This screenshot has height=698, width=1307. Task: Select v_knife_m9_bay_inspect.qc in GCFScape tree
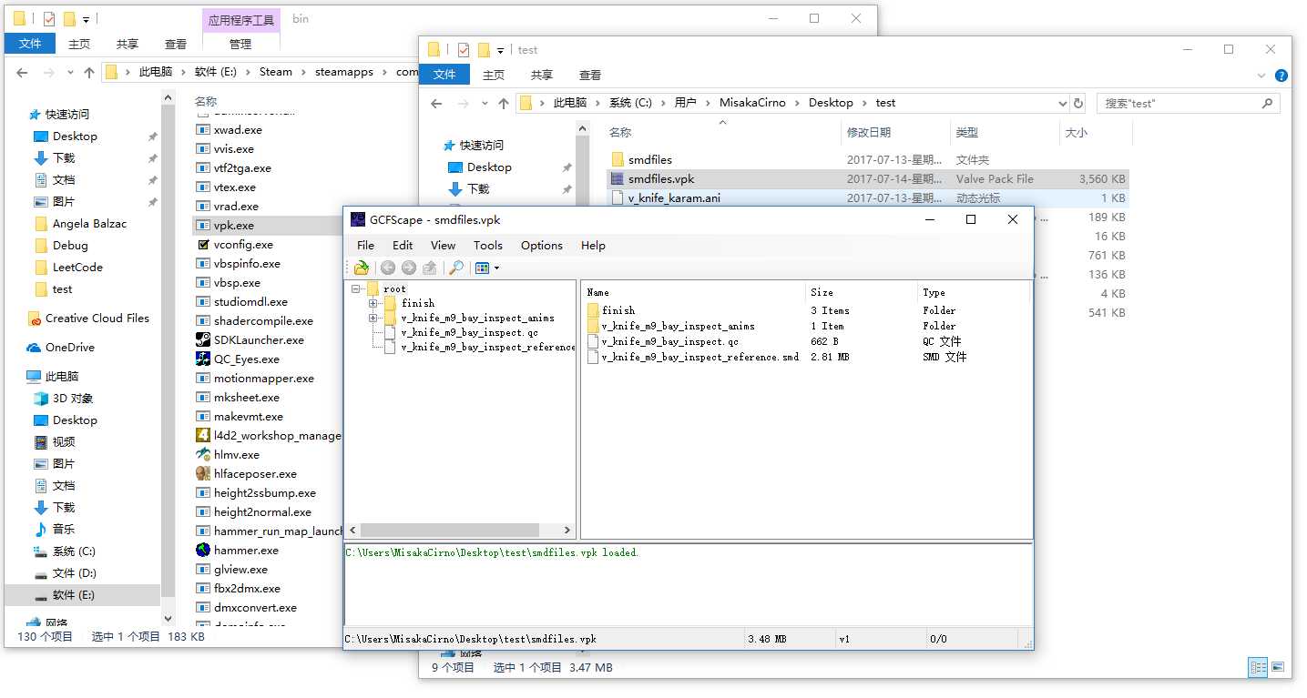click(x=469, y=332)
